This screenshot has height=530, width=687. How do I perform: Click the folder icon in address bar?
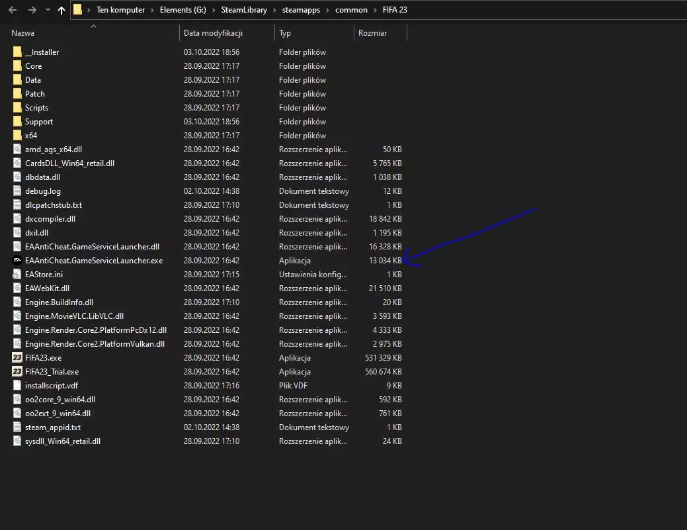coord(77,10)
